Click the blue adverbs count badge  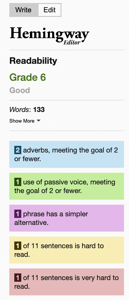point(18,150)
